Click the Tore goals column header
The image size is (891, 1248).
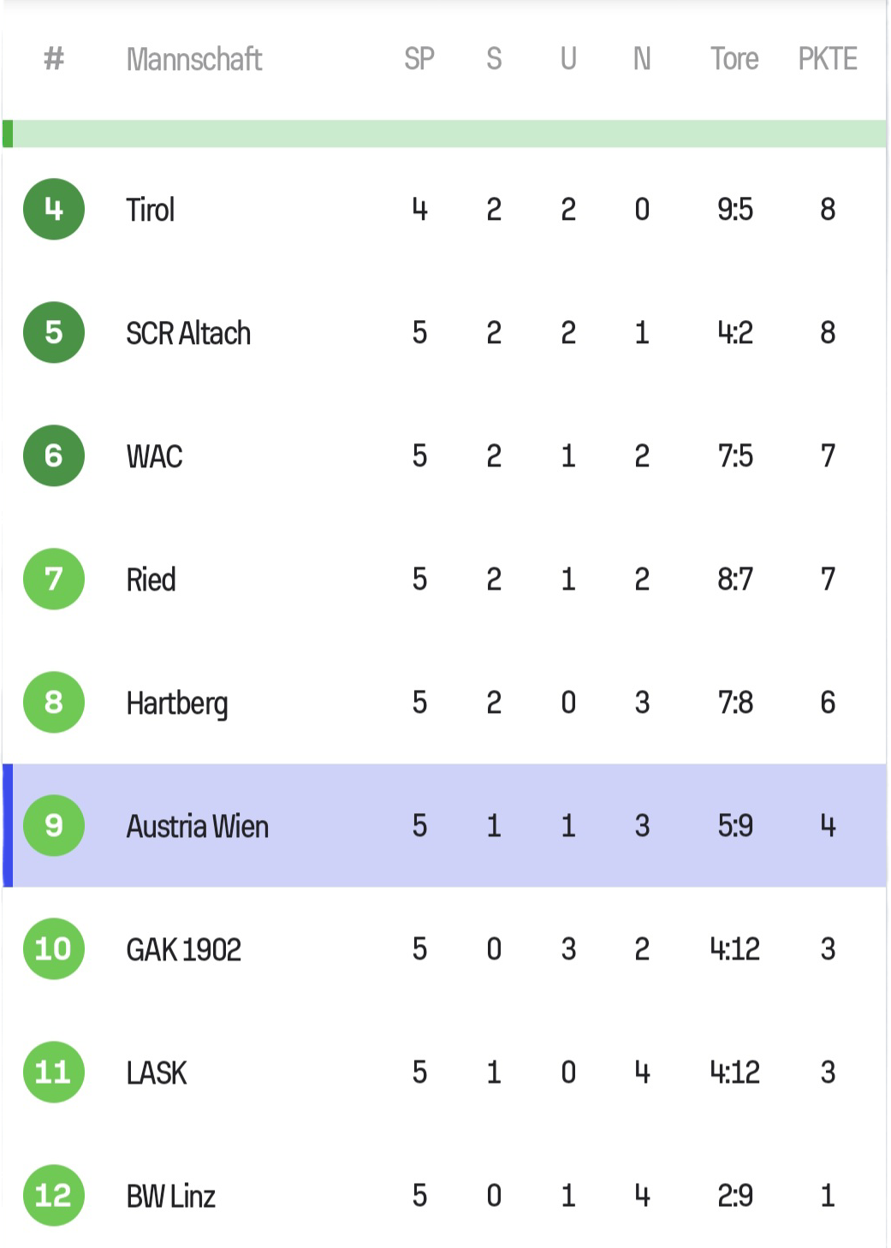click(734, 59)
